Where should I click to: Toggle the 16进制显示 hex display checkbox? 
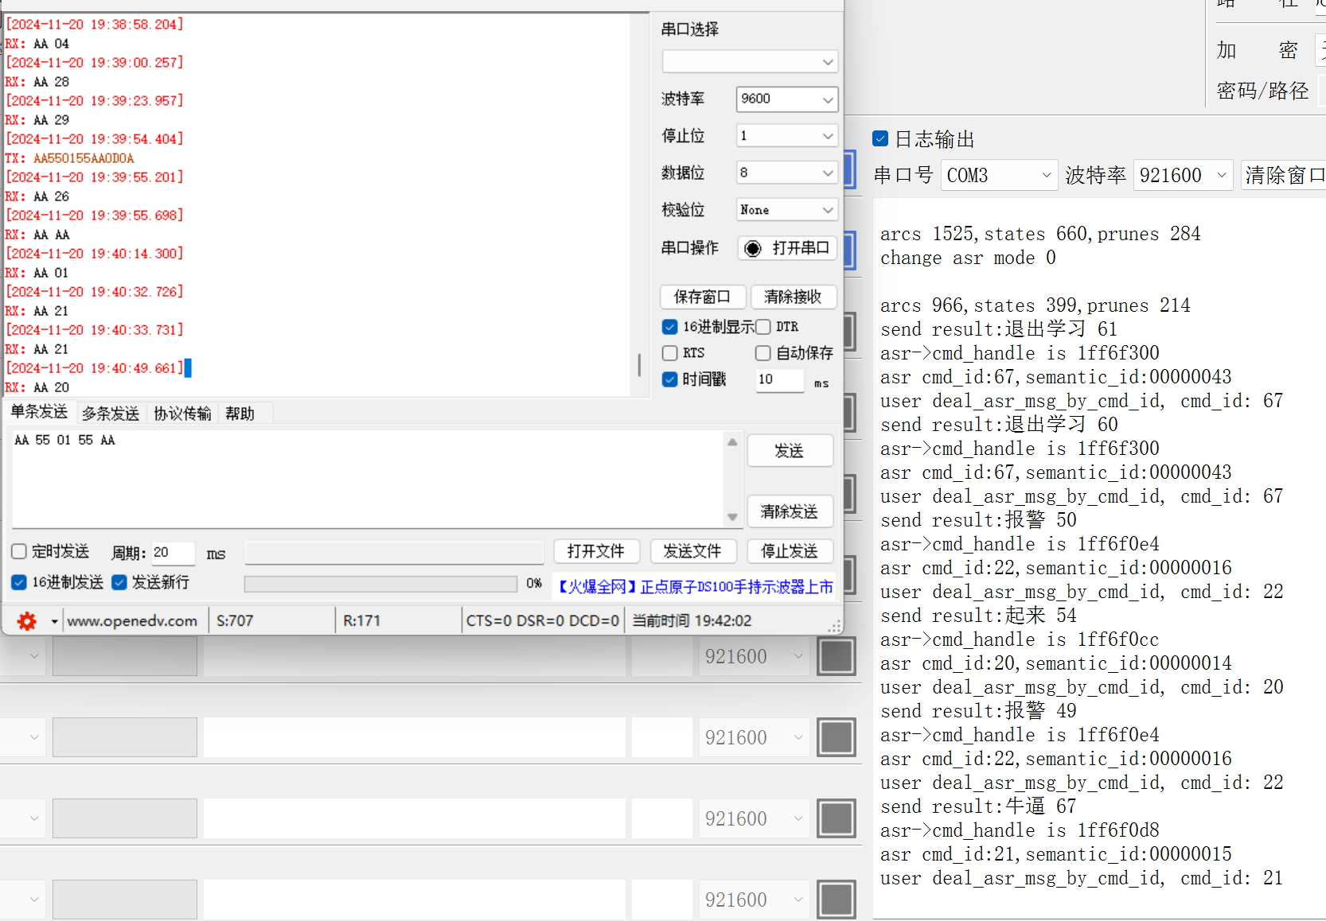(x=670, y=327)
